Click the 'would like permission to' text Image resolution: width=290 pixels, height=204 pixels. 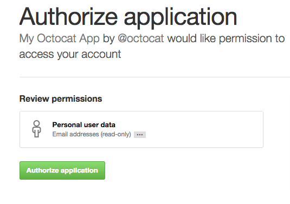[x=226, y=38]
